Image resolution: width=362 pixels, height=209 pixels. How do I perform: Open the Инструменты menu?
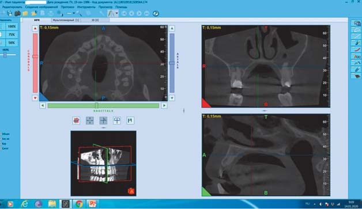tap(86, 7)
